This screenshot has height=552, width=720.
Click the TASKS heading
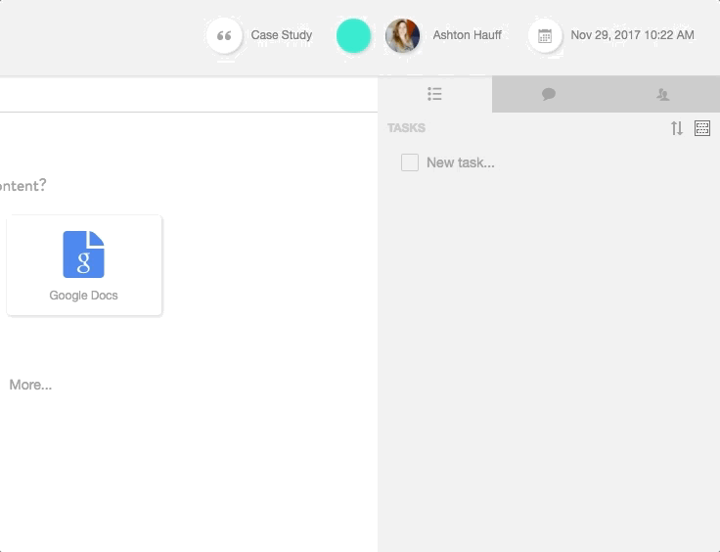coord(406,128)
